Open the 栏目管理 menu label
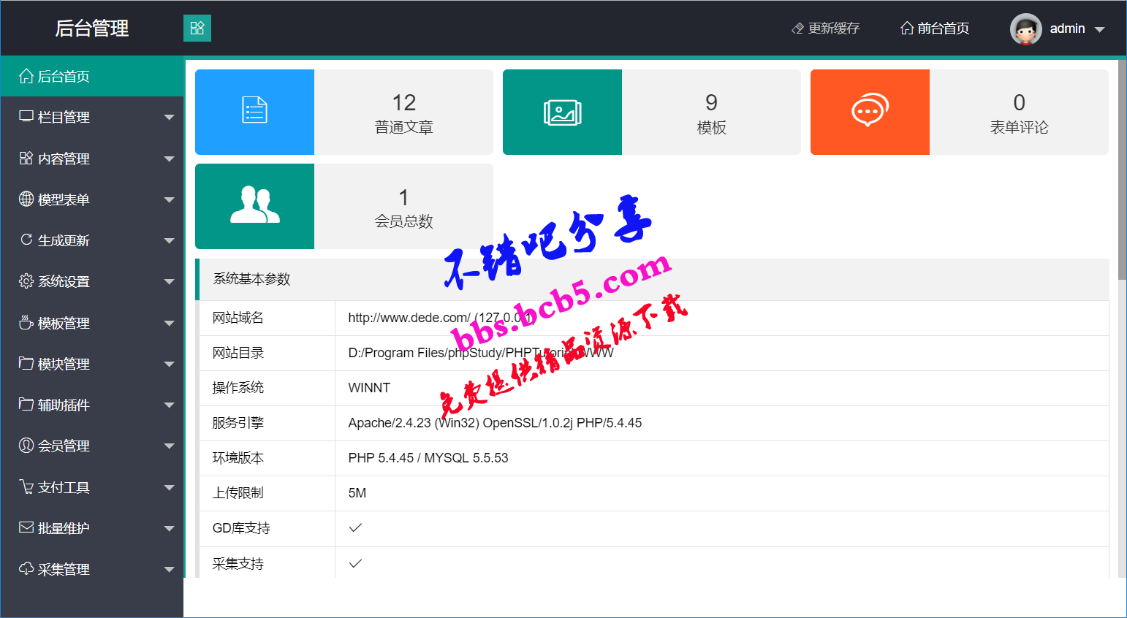The image size is (1127, 618). pyautogui.click(x=64, y=117)
